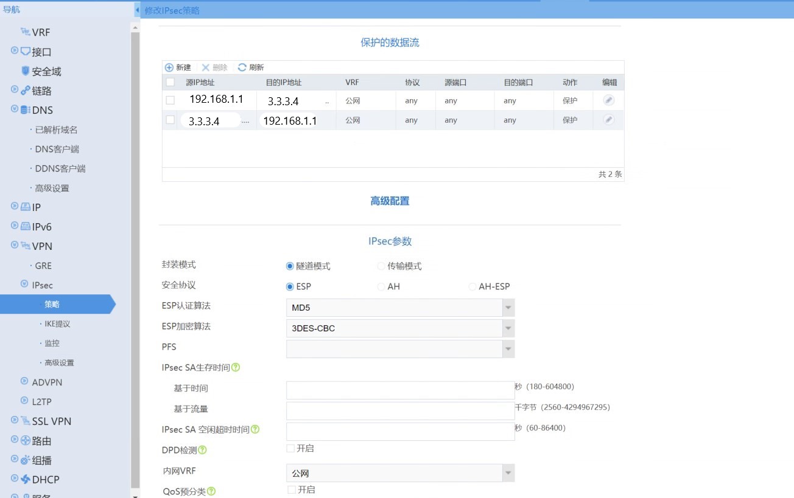The width and height of the screenshot is (794, 498).
Task: Open GRE under VPN
Action: click(43, 266)
